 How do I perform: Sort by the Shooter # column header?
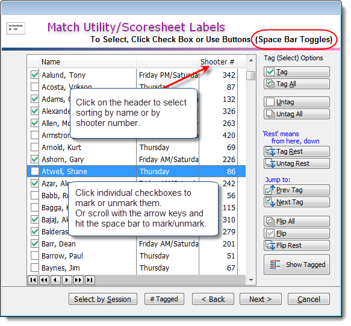218,62
